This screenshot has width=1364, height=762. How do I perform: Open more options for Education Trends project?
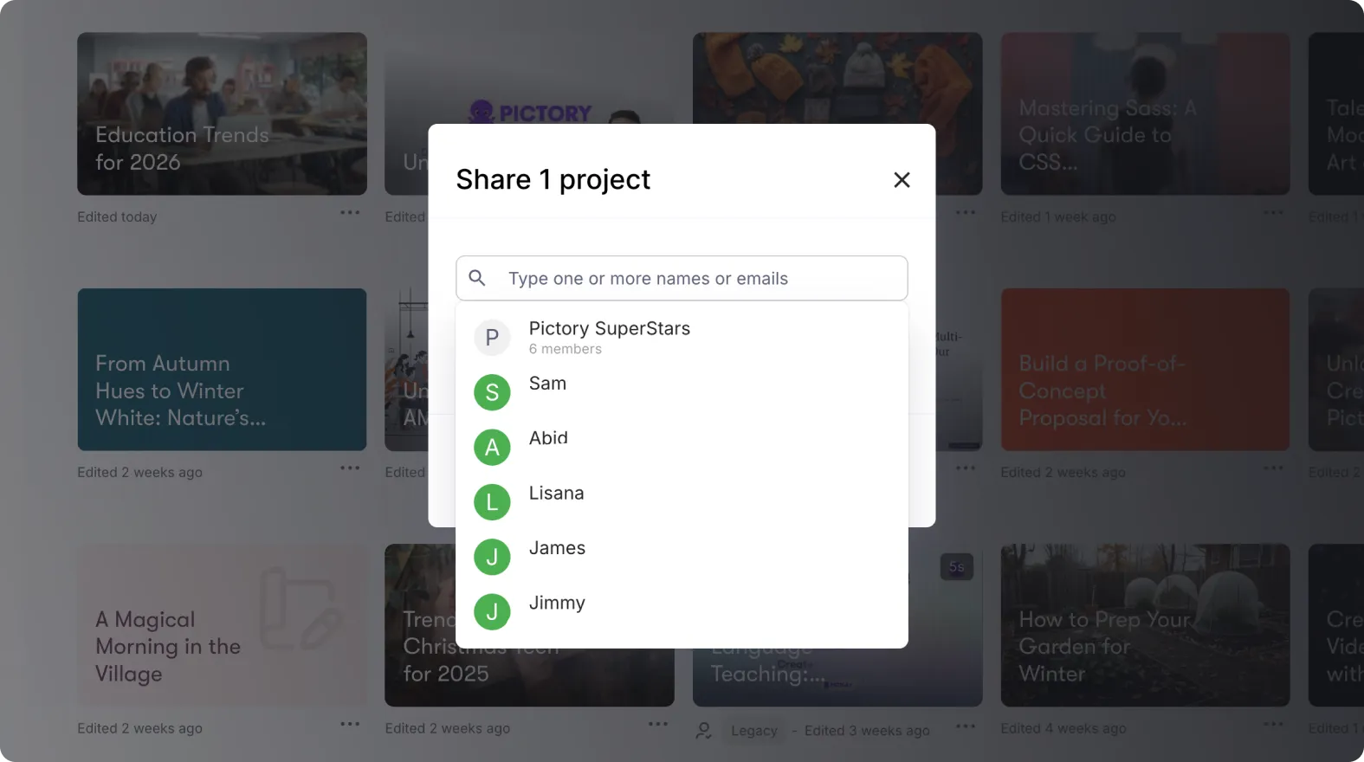point(350,212)
